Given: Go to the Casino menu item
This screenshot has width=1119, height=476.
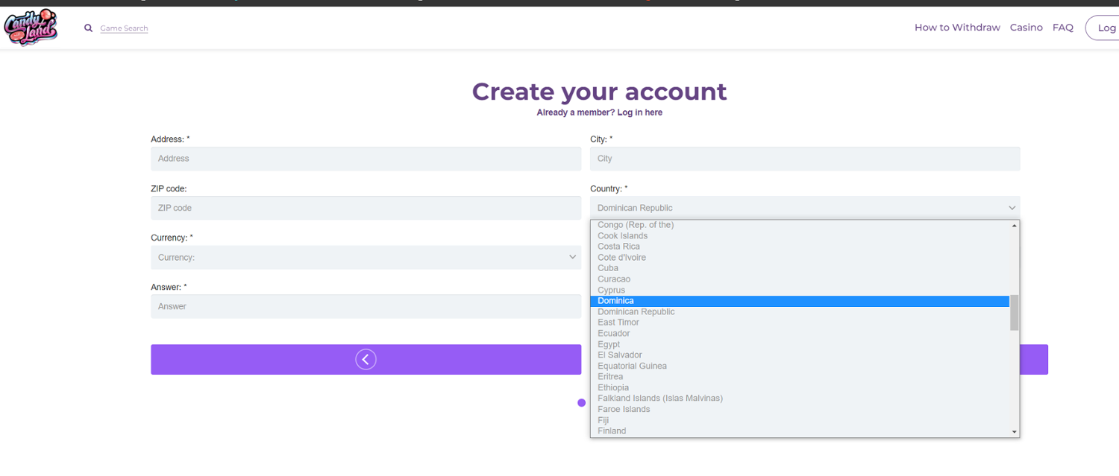Looking at the screenshot, I should click(1026, 28).
